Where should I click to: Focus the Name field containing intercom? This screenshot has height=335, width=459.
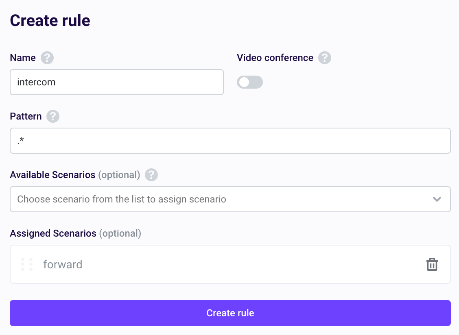click(117, 82)
